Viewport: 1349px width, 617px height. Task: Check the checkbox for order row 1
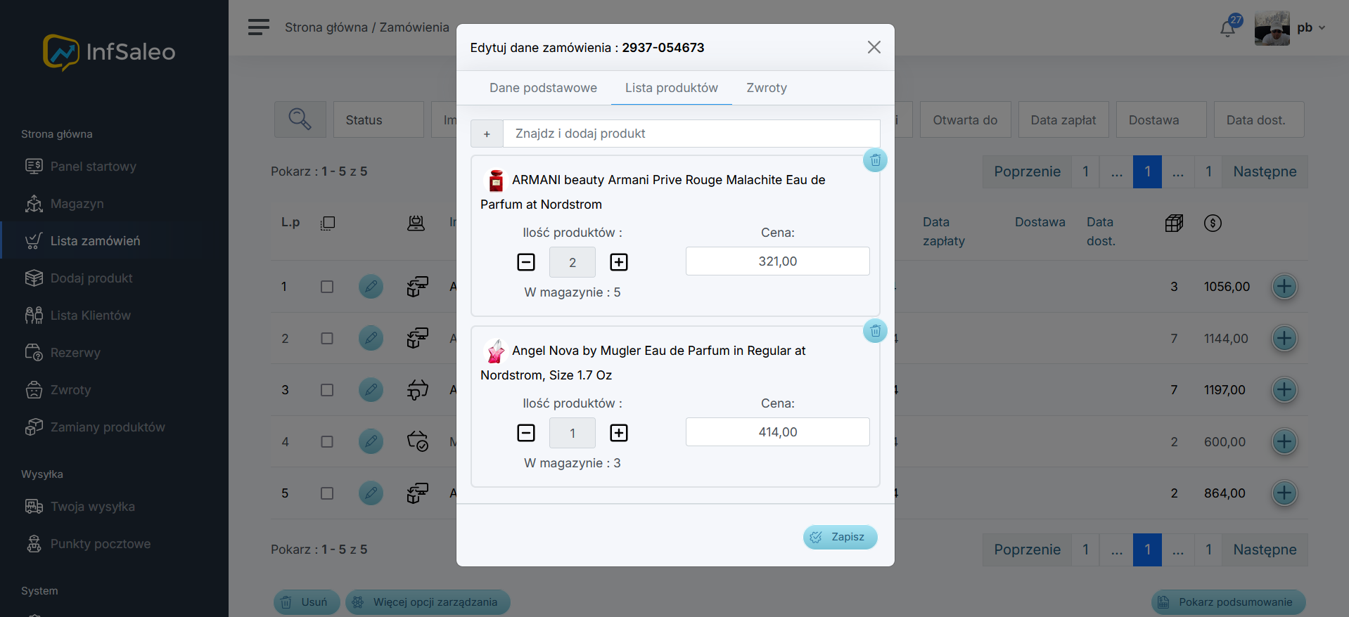(x=327, y=287)
